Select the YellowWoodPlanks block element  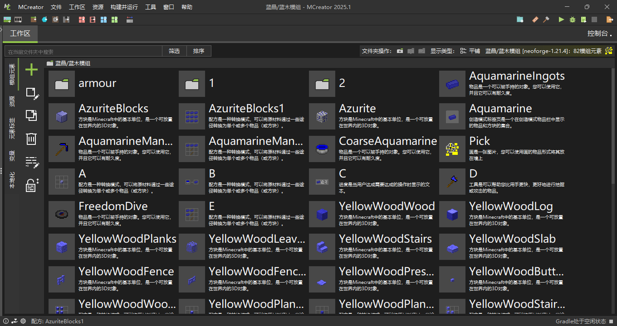tap(113, 247)
